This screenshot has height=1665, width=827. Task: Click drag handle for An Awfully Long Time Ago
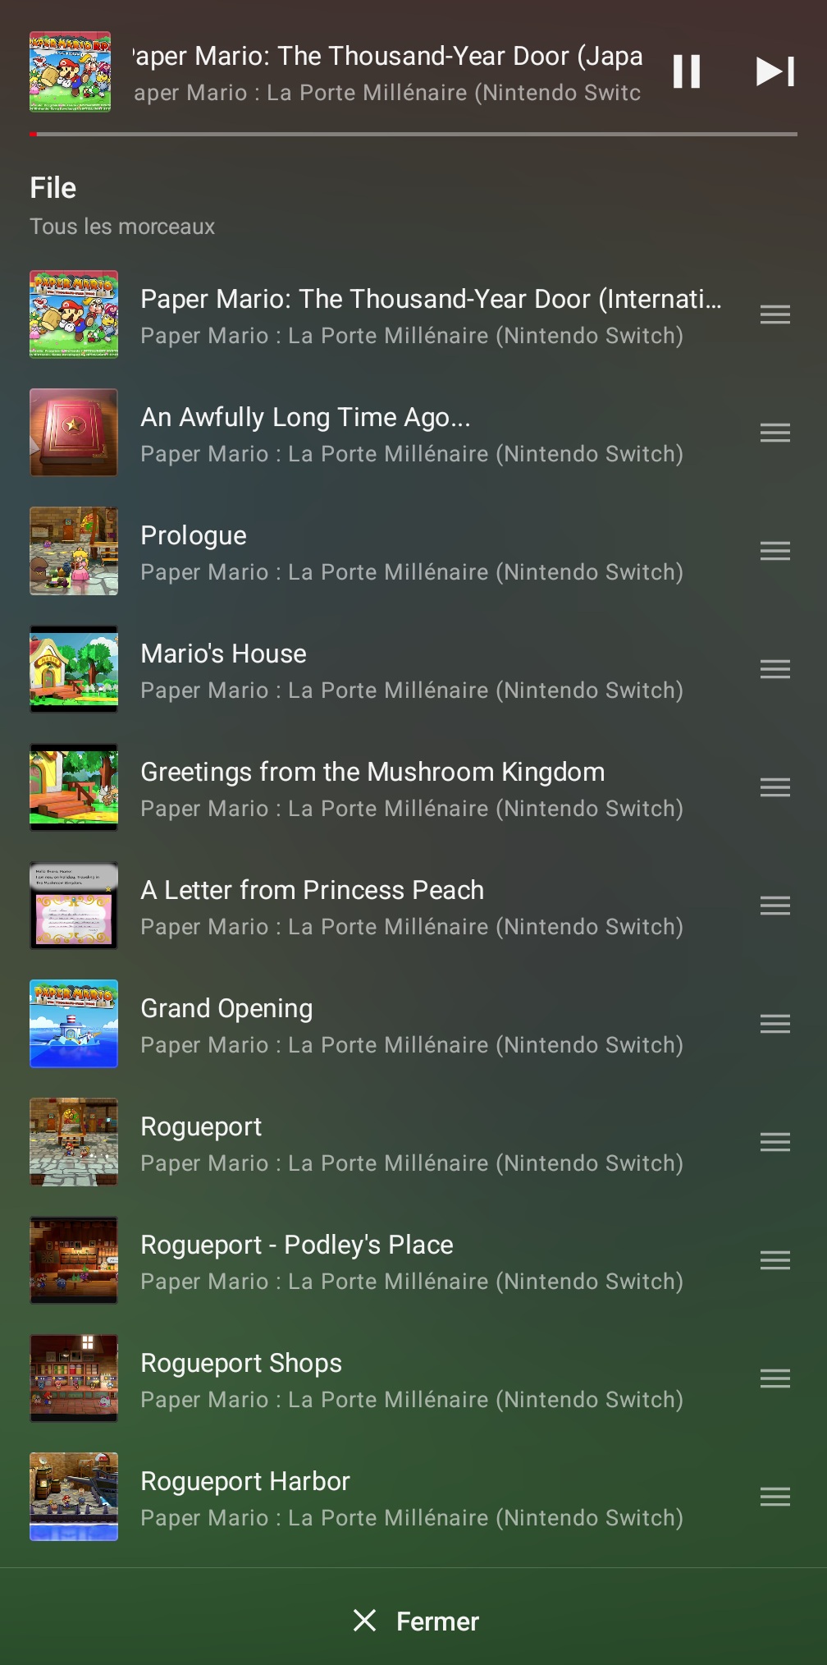click(x=774, y=433)
